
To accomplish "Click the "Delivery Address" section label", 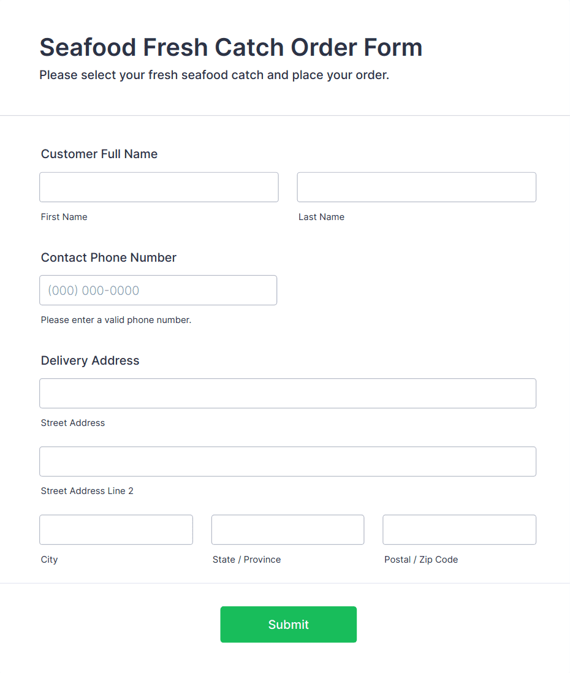I will 90,360.
